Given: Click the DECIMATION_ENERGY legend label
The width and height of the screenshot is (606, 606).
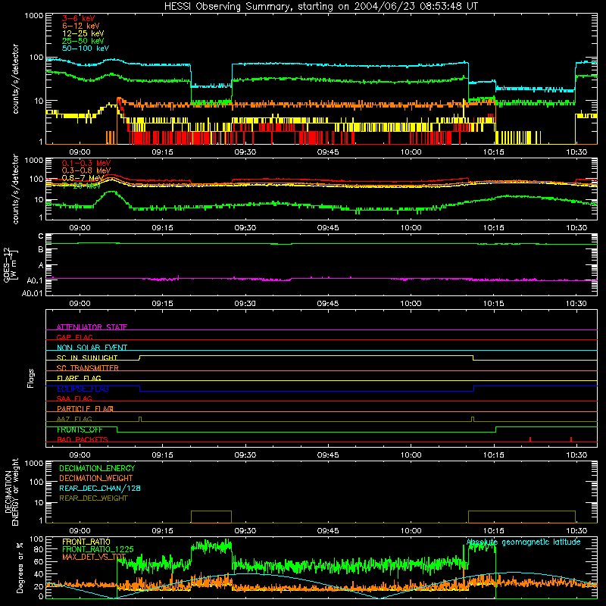Looking at the screenshot, I should click(97, 468).
